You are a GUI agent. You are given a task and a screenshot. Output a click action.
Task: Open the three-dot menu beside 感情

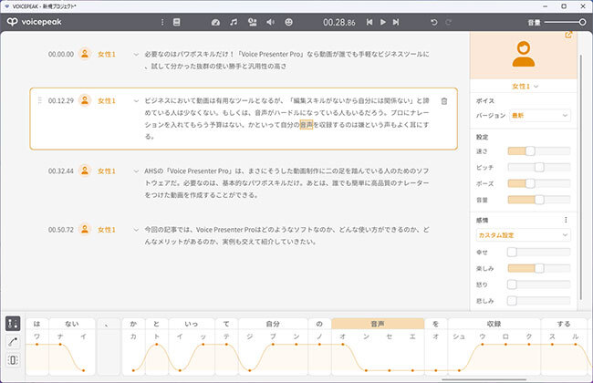pyautogui.click(x=567, y=219)
